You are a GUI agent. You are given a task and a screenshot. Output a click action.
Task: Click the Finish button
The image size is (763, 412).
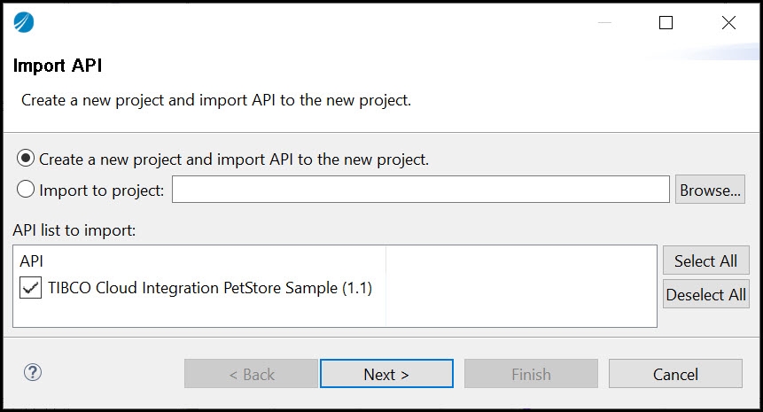[531, 374]
